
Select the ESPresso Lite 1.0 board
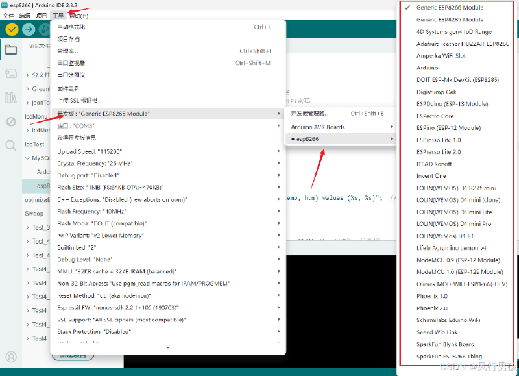pos(439,140)
